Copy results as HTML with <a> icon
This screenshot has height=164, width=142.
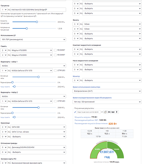[113, 112]
